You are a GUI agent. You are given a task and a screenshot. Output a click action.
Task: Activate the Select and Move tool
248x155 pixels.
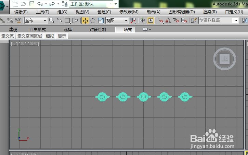(85, 20)
